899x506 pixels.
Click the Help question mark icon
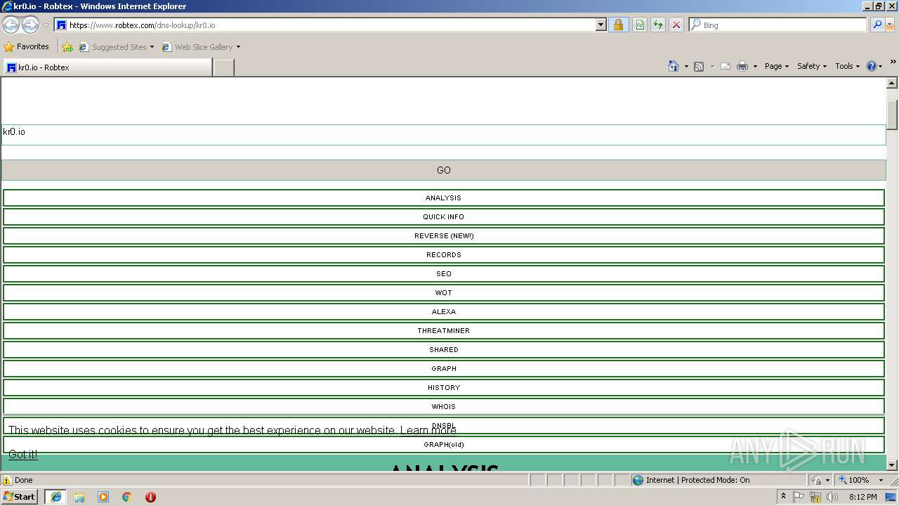coord(872,66)
